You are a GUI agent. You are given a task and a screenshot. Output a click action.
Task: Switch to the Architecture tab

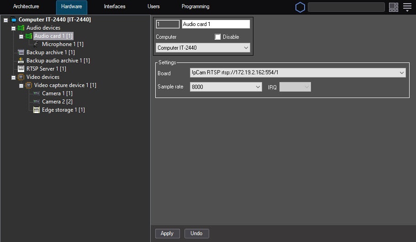(26, 7)
